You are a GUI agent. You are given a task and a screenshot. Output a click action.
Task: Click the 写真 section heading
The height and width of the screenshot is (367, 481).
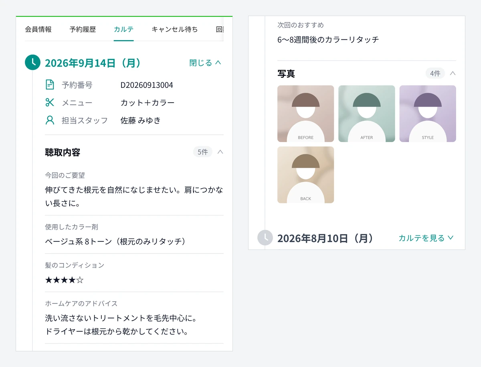[x=286, y=74]
